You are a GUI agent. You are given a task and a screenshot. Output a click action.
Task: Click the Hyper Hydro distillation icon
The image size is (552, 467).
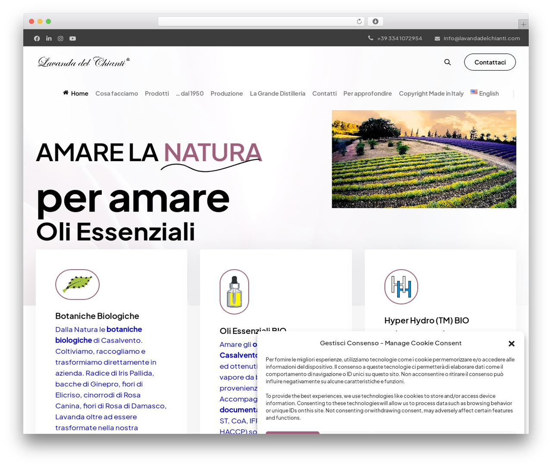pyautogui.click(x=401, y=286)
